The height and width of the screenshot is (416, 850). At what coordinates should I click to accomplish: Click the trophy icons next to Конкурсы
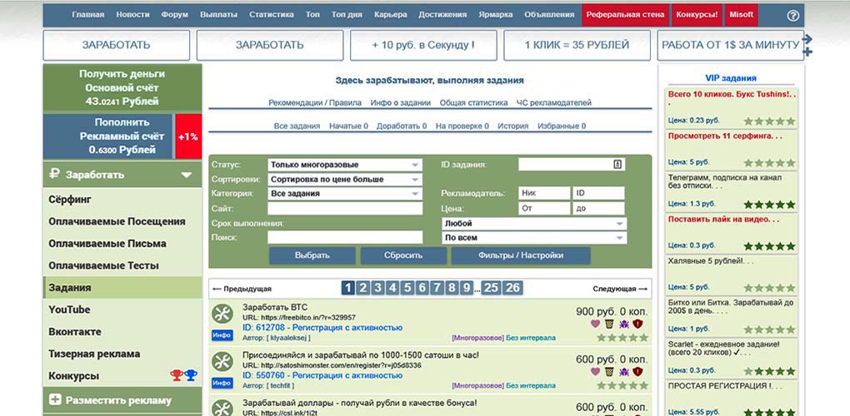(x=184, y=375)
